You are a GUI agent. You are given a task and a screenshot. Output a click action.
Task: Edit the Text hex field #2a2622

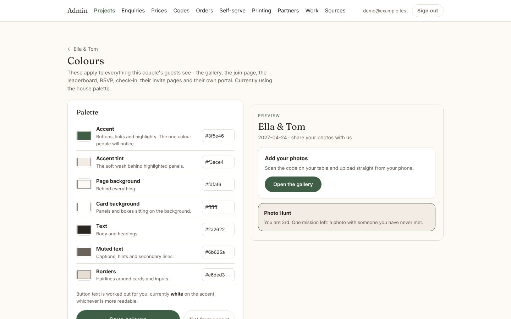click(x=218, y=229)
